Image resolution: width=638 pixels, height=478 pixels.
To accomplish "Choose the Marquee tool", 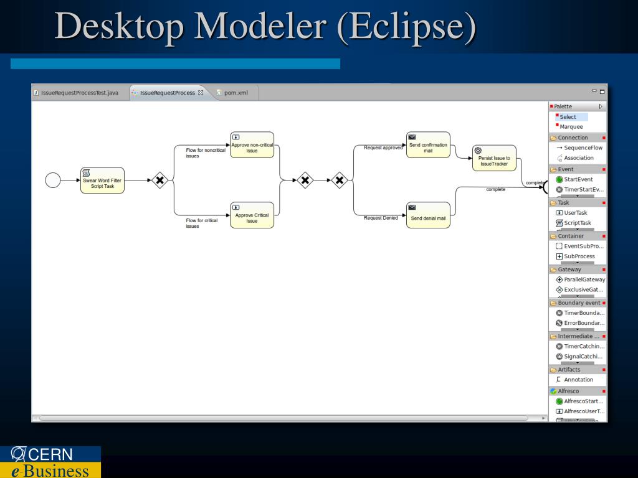I will click(x=569, y=126).
